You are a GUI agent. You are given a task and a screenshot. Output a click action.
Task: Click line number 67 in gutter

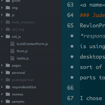(x=70, y=98)
